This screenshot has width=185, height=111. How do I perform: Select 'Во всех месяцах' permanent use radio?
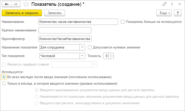pyautogui.click(x=4, y=77)
